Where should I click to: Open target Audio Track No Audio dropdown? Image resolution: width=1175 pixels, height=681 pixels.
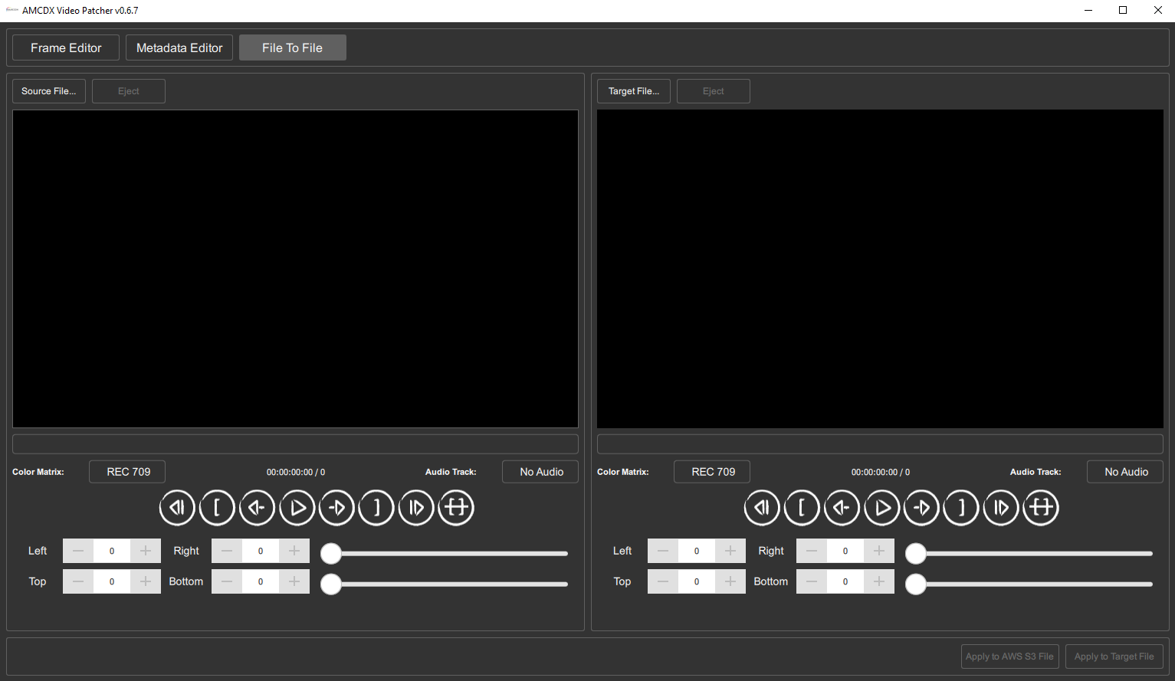[1125, 472]
